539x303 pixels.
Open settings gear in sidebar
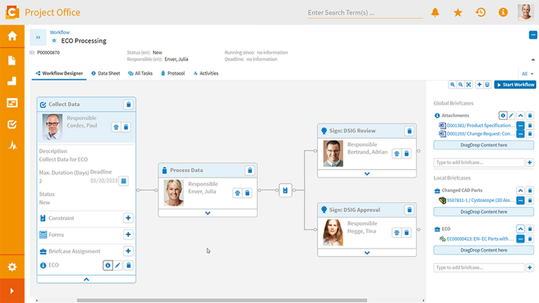pyautogui.click(x=12, y=267)
